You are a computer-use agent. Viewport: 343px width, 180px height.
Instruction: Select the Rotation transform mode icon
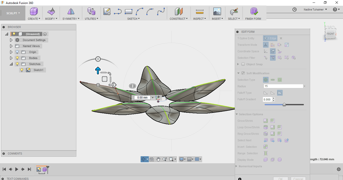tap(280, 45)
